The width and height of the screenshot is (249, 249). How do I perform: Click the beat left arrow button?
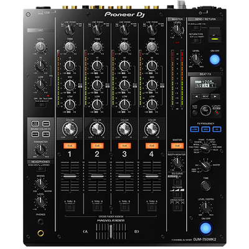[196, 96]
